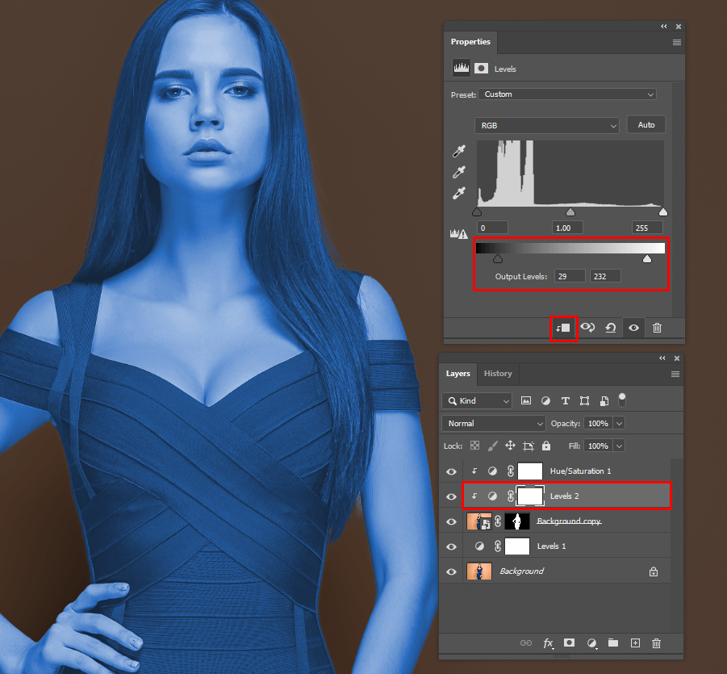The image size is (727, 674).
Task: Open the Normal blend mode dropdown
Action: click(x=493, y=423)
